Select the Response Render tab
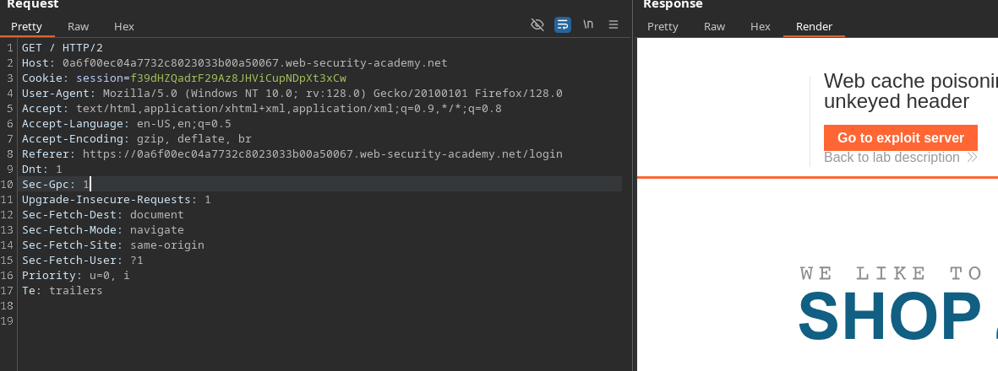This screenshot has height=371, width=998. (x=813, y=26)
